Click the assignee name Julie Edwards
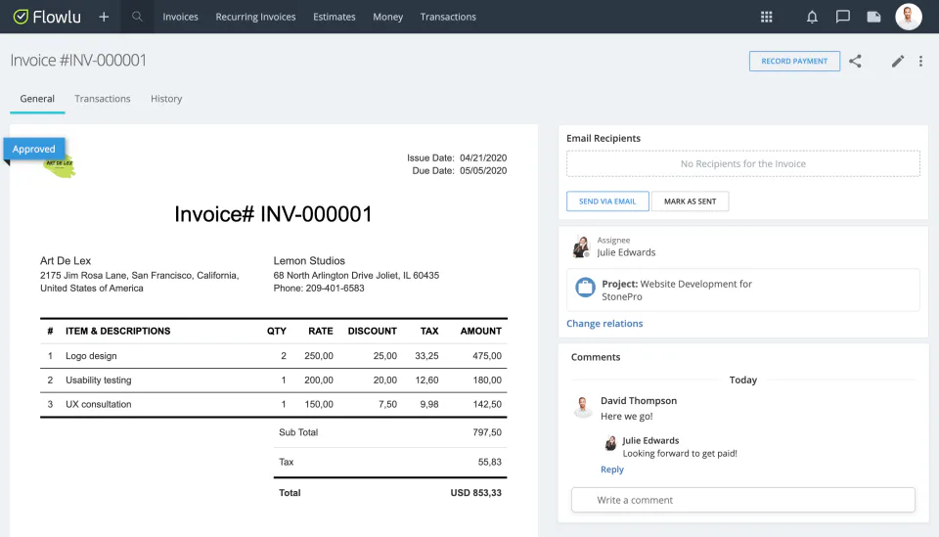 626,252
